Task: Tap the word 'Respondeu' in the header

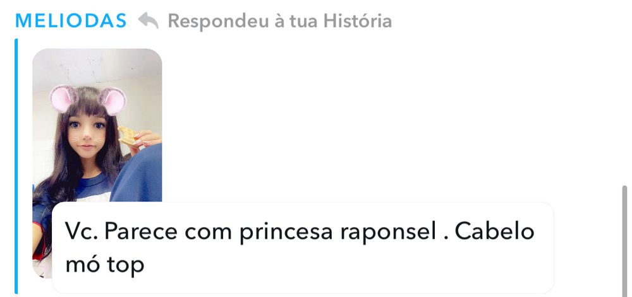Action: coord(218,21)
